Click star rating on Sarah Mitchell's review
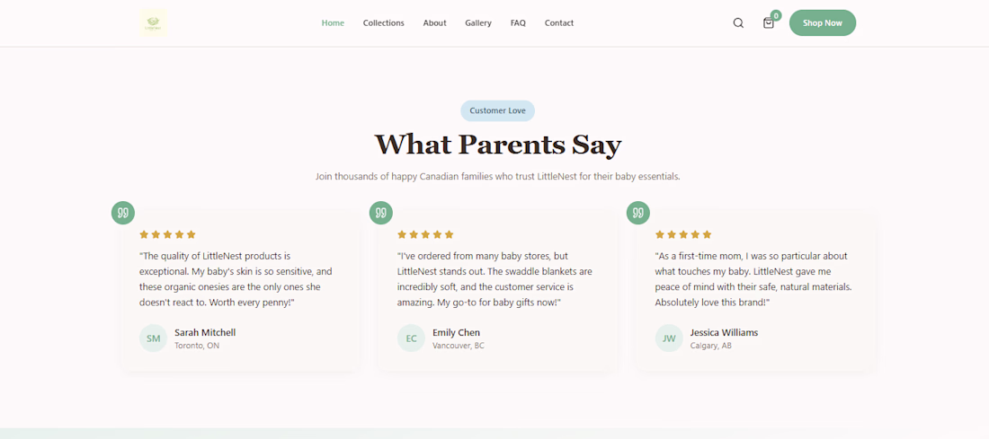Screen dimensions: 989x439 [x=168, y=234]
